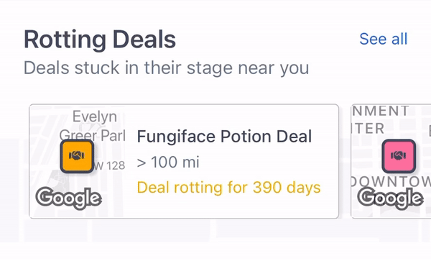Select the first rotting deal card
Screen dimensions: 431x261
pos(184,162)
